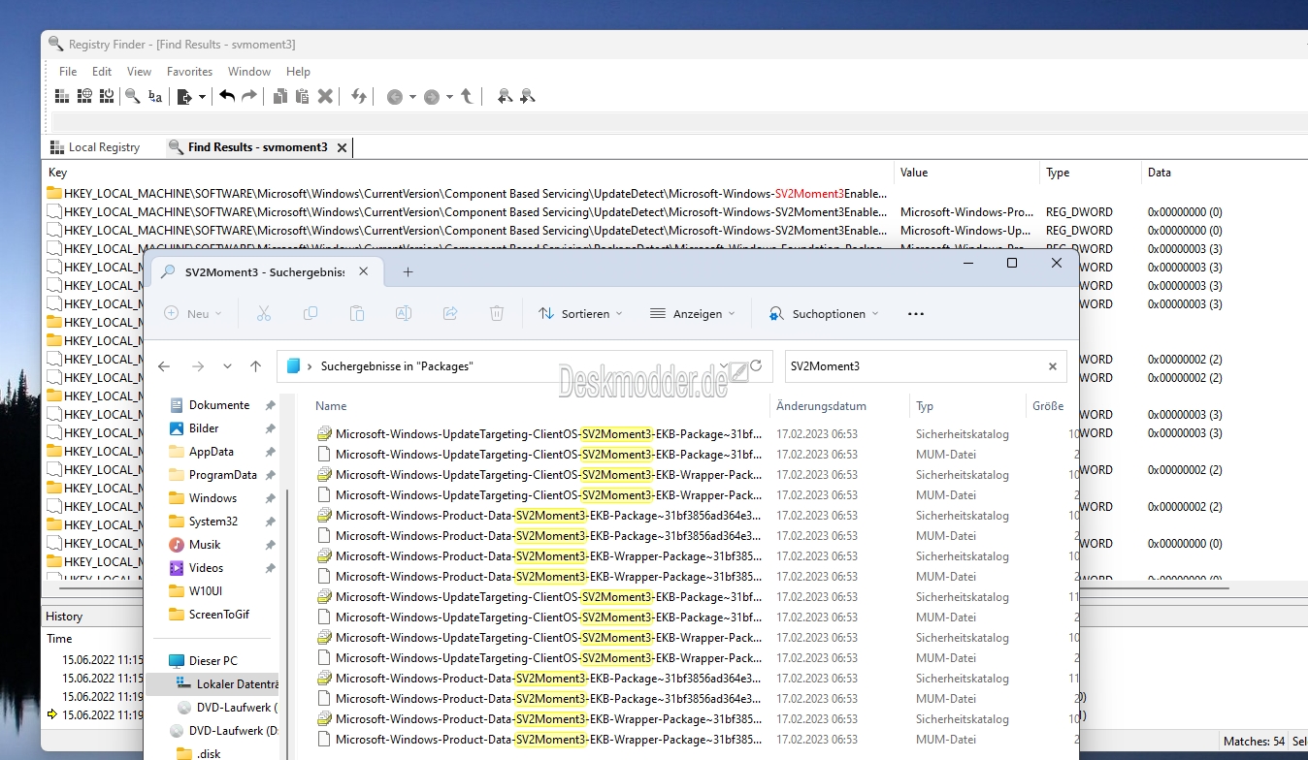Click the Copy icon in Registry Finder toolbar
The width and height of the screenshot is (1308, 760).
pos(279,96)
